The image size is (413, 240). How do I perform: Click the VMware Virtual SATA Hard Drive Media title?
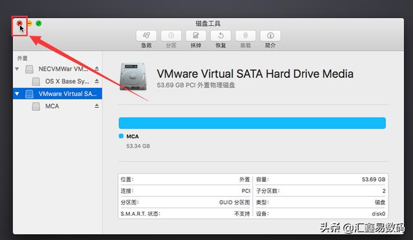pos(255,74)
